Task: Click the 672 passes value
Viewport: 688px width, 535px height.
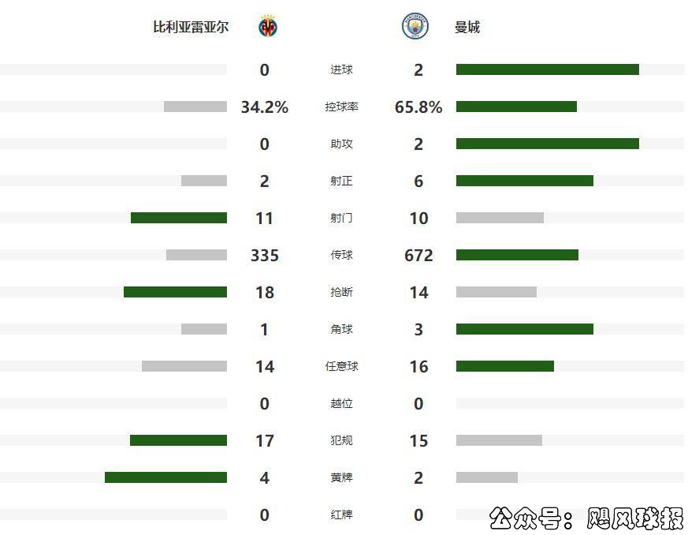Action: click(x=418, y=255)
